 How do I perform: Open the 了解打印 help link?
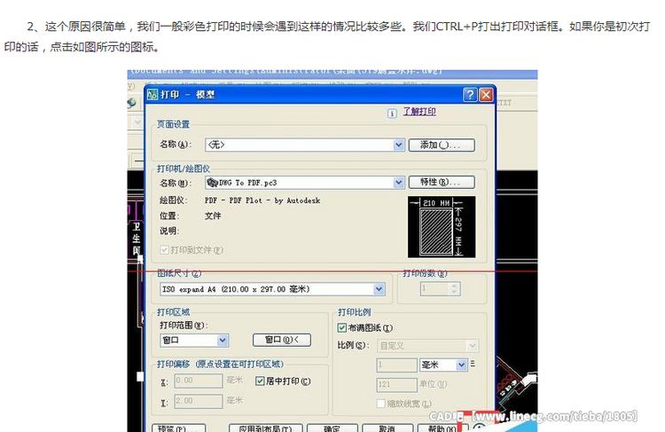click(419, 112)
